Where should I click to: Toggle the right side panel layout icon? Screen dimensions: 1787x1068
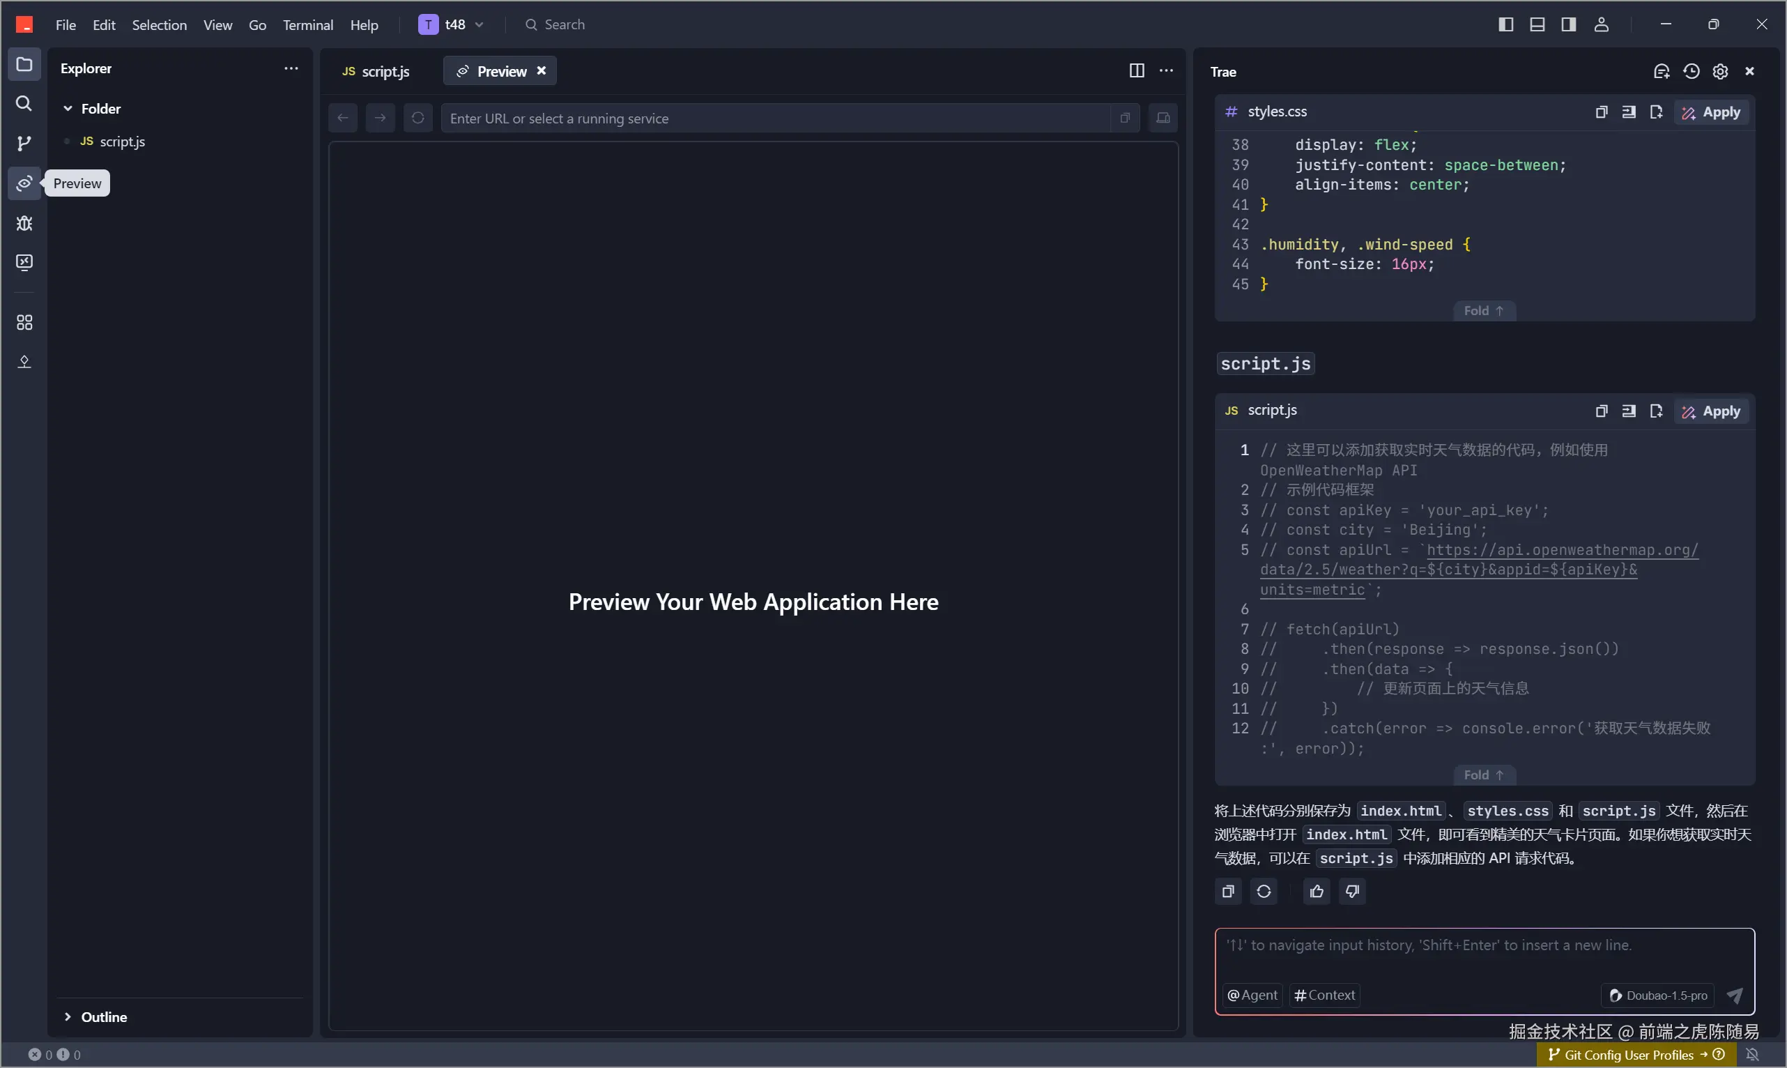pos(1569,24)
